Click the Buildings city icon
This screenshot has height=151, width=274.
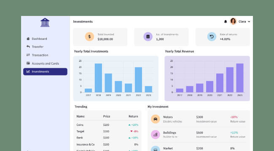[x=156, y=135]
